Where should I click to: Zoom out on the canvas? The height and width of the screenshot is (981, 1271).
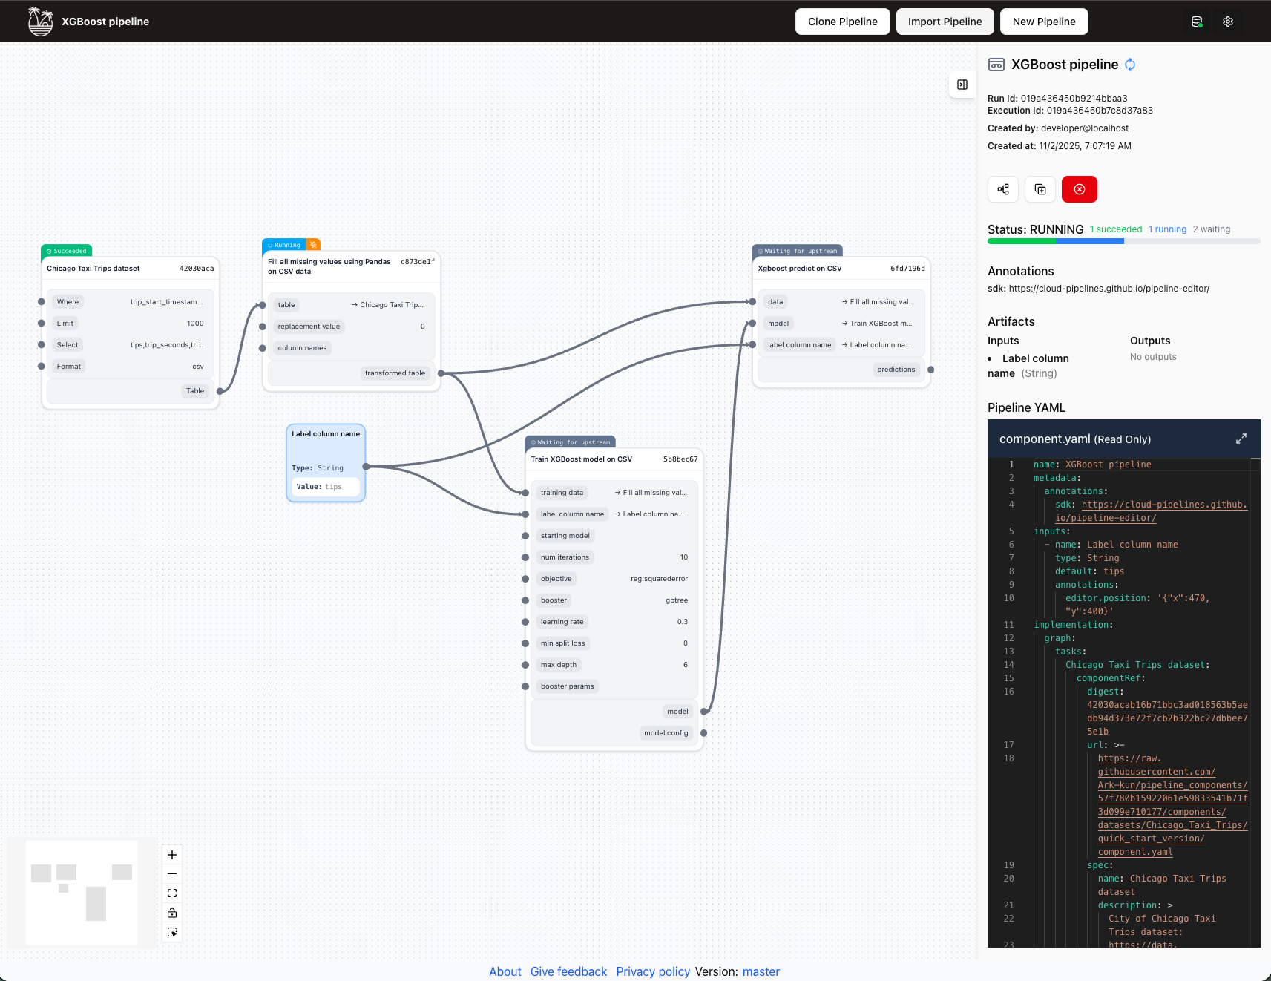click(172, 874)
